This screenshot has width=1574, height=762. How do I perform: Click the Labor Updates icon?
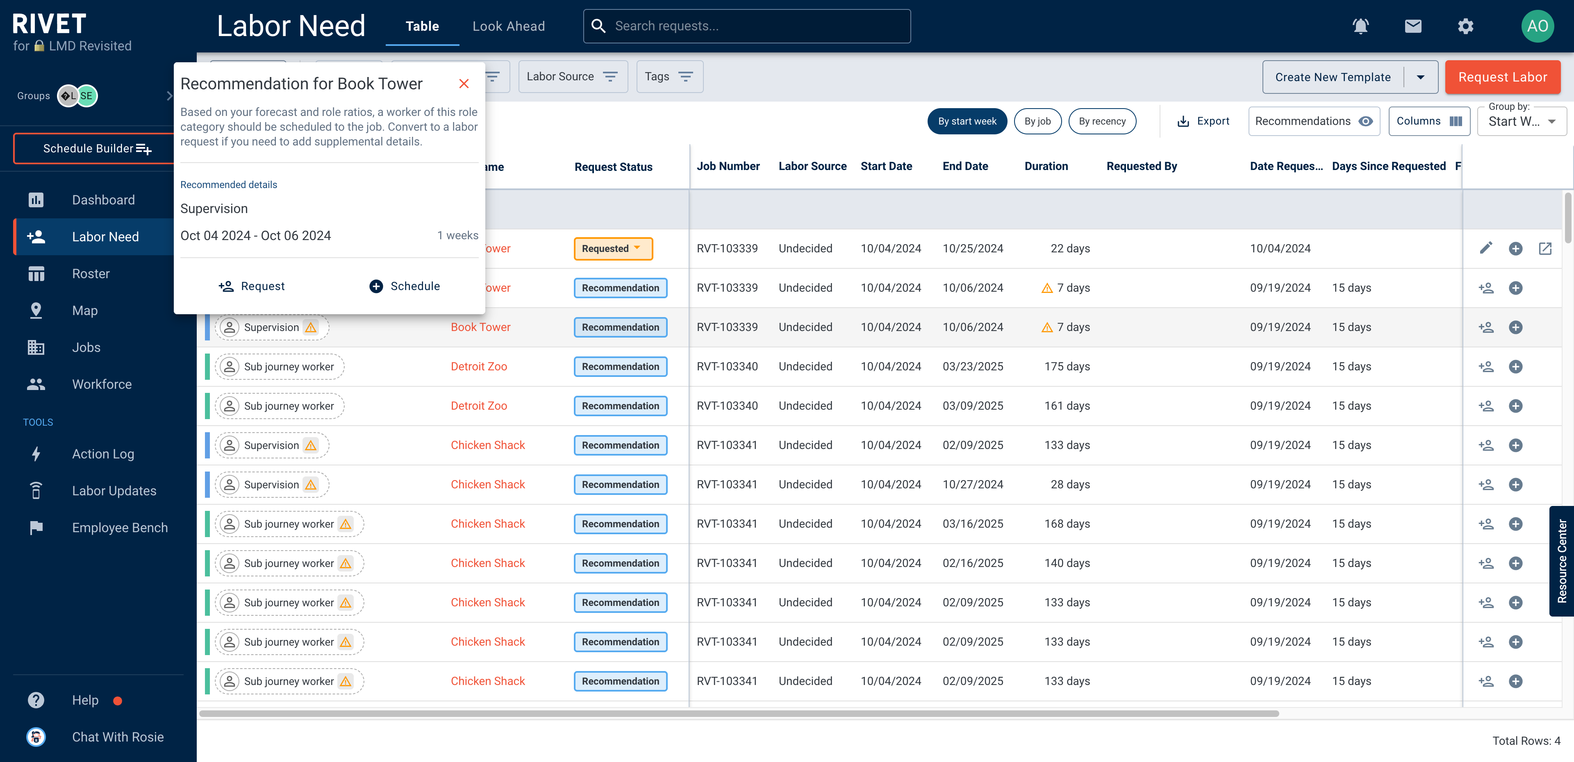(36, 490)
